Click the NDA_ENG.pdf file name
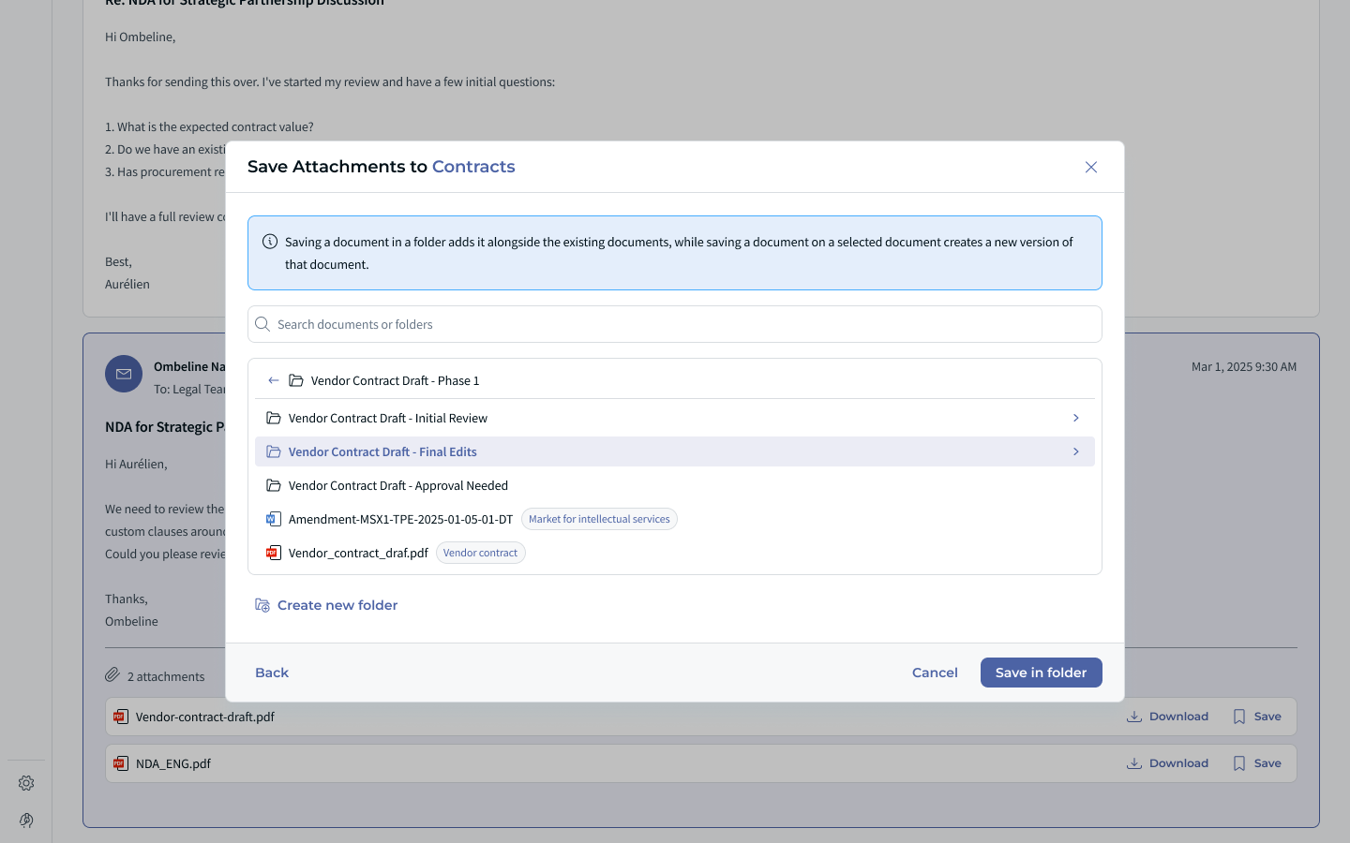 (173, 763)
